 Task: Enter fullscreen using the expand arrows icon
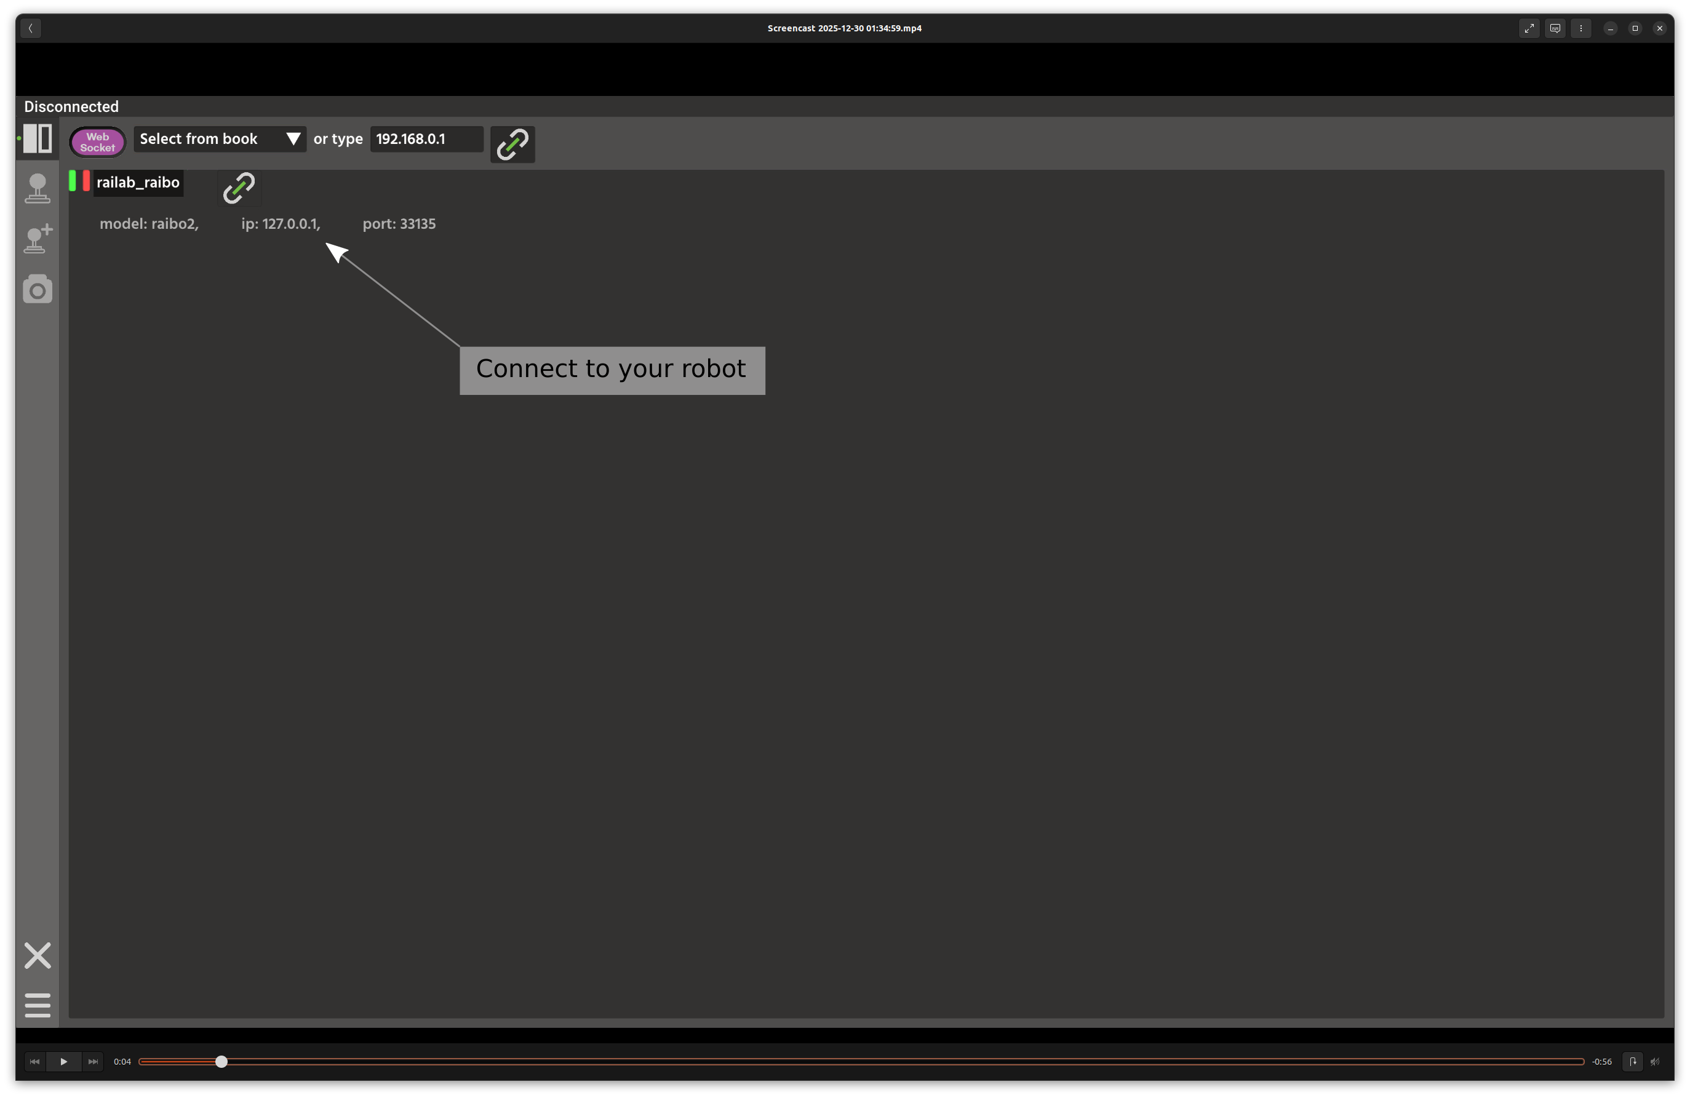point(1529,28)
